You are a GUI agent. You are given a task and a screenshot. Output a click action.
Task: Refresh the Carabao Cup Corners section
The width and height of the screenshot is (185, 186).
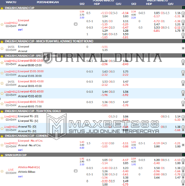[x=184, y=135]
